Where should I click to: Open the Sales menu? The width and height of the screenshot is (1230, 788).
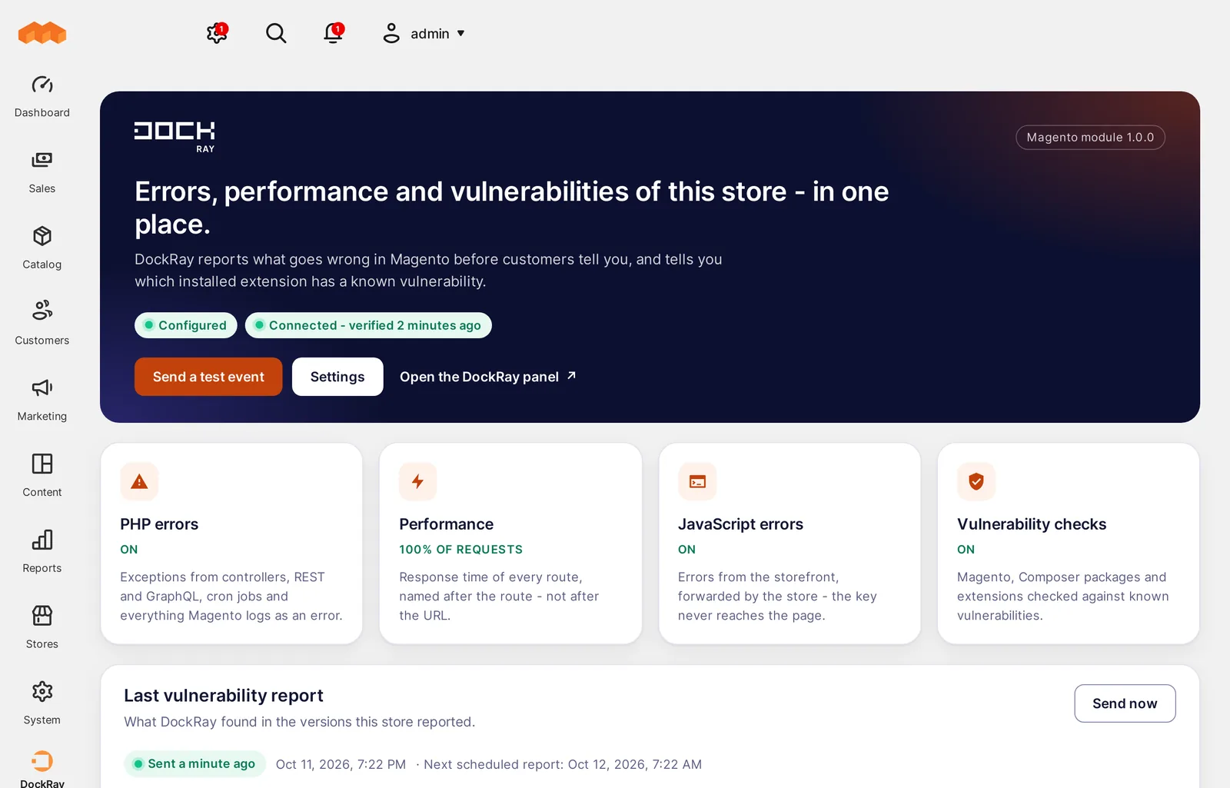pos(42,172)
